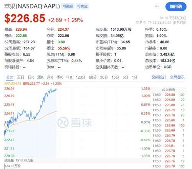
Task: Select the 可卖空 short-sell tag
Action: click(x=83, y=6)
